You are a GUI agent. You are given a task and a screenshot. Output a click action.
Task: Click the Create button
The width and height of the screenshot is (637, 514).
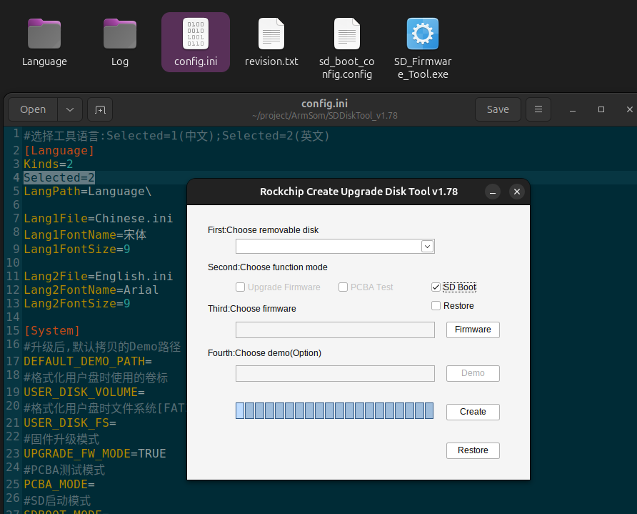(473, 412)
